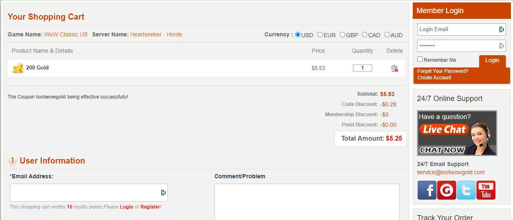Click the 200 Gold product name
This screenshot has height=220, width=513.
click(x=37, y=68)
